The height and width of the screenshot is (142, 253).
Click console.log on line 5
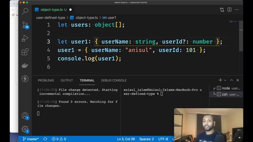click(x=76, y=58)
